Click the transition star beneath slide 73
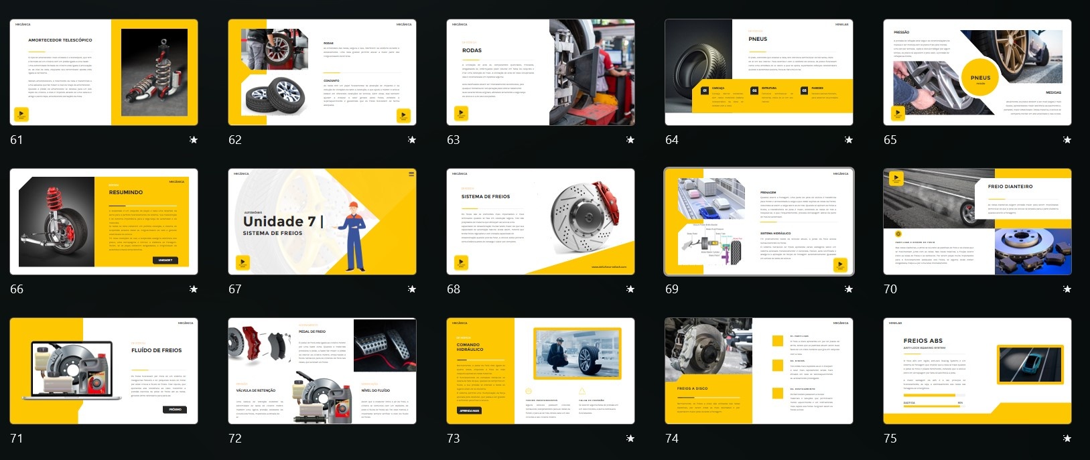The image size is (1090, 460). click(x=630, y=439)
